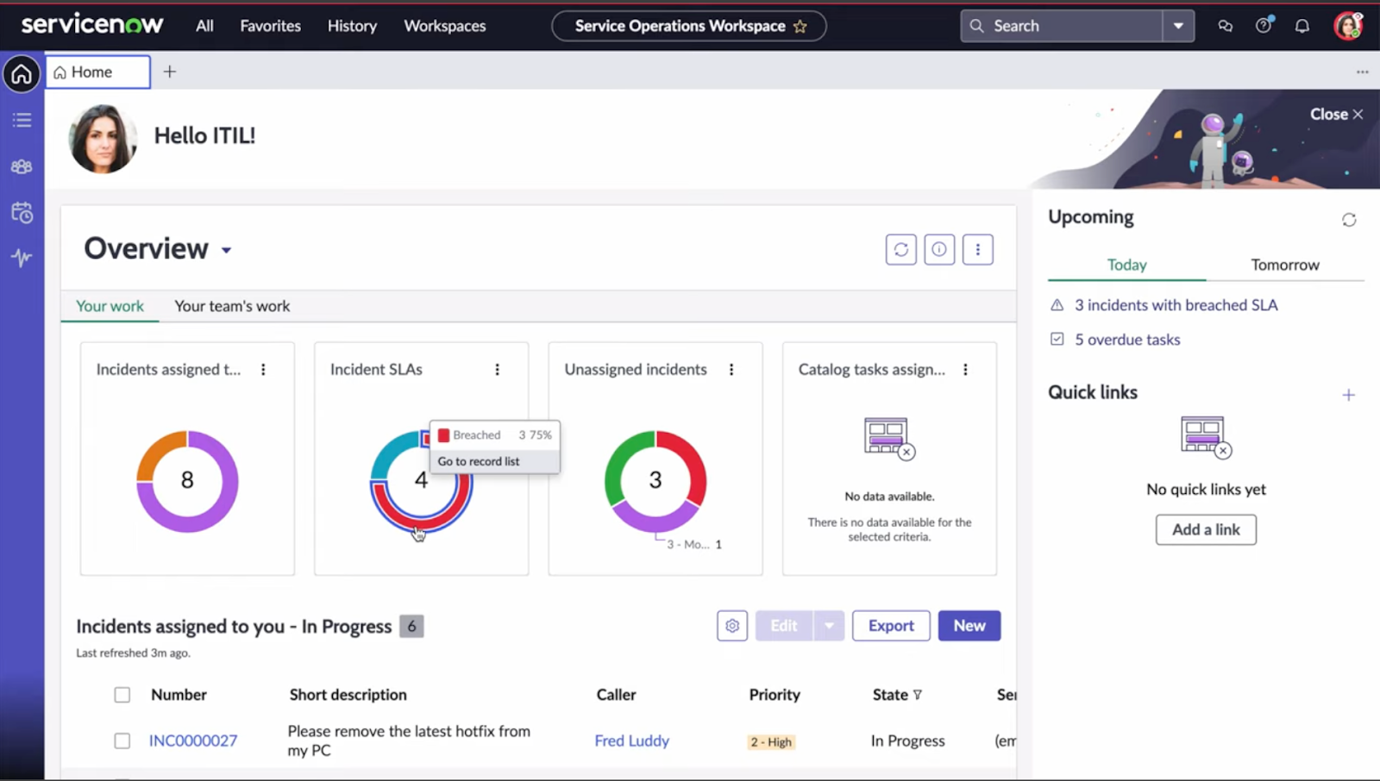The height and width of the screenshot is (781, 1380).
Task: Open the Home icon in left sidebar
Action: pyautogui.click(x=22, y=74)
